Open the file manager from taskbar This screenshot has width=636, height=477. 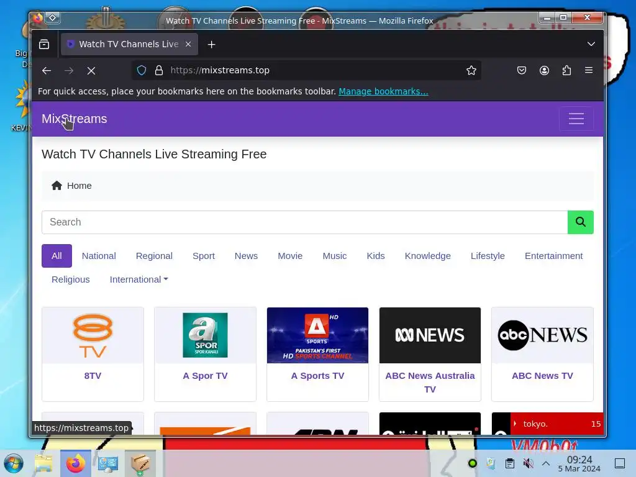[x=43, y=463]
